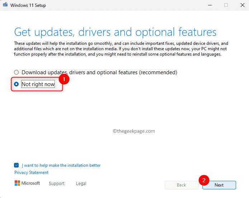Click the Windows 11 Setup title icon
249x198 pixels.
coord(5,5)
